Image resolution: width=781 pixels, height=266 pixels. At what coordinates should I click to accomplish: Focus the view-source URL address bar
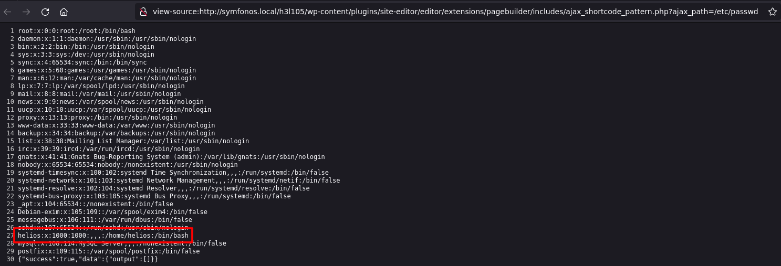tap(452, 12)
